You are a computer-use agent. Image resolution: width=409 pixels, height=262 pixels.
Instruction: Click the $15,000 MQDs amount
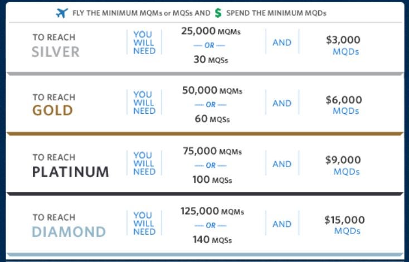pyautogui.click(x=344, y=225)
